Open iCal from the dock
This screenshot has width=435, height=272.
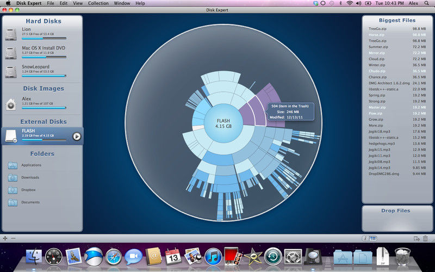[x=173, y=256]
